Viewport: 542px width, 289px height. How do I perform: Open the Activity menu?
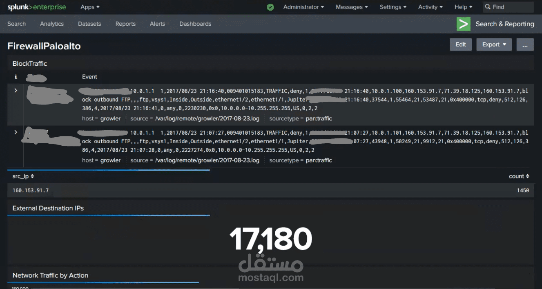pyautogui.click(x=430, y=7)
